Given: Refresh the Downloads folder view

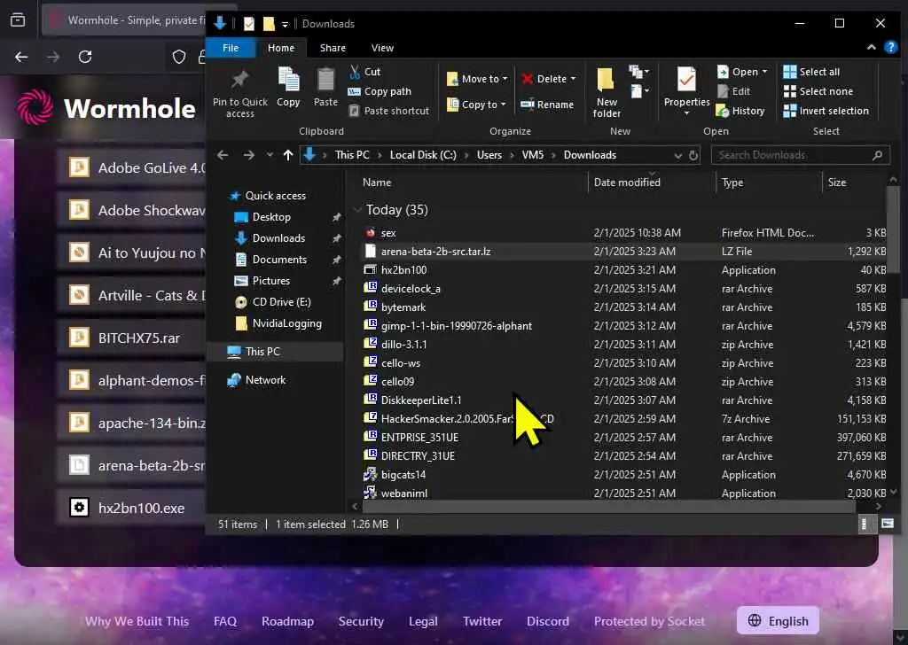Looking at the screenshot, I should (693, 155).
